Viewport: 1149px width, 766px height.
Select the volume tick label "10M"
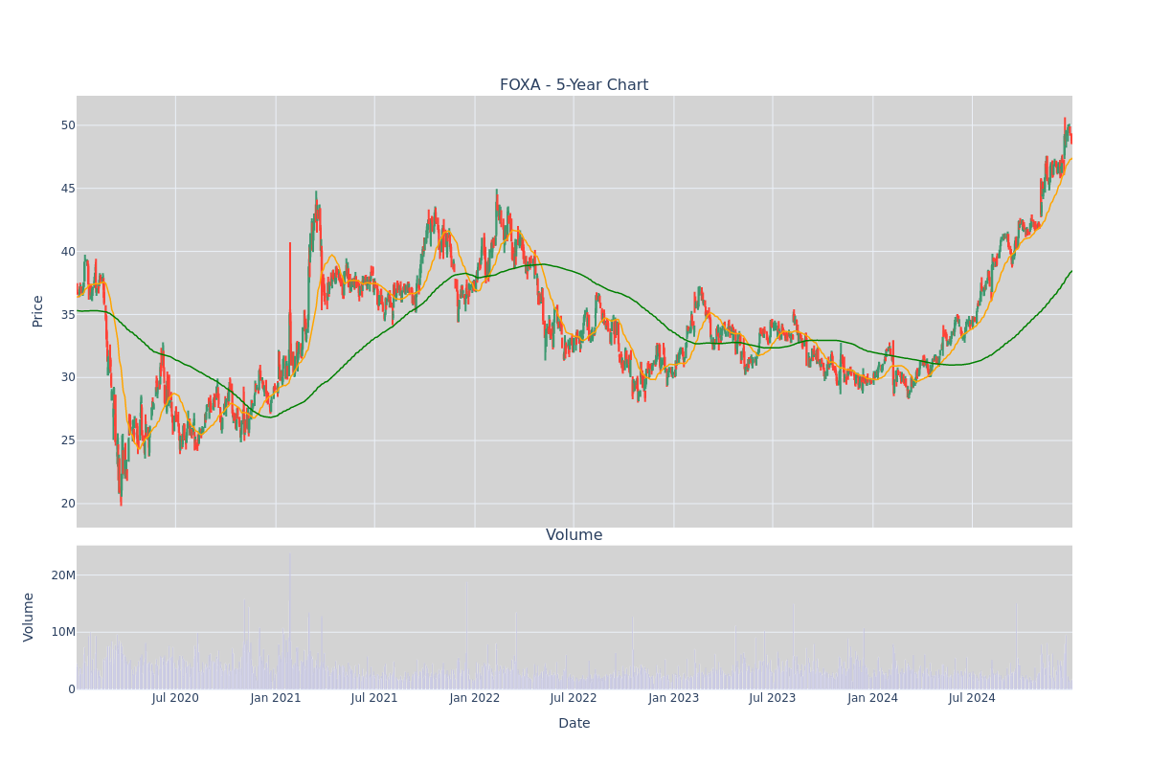63,632
